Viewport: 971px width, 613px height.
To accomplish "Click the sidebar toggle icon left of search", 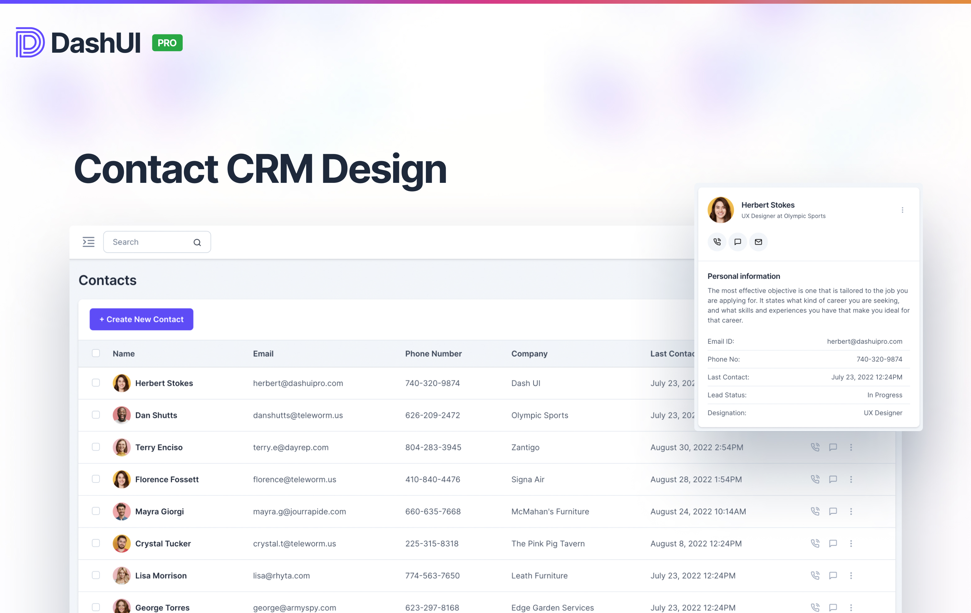I will coord(88,242).
